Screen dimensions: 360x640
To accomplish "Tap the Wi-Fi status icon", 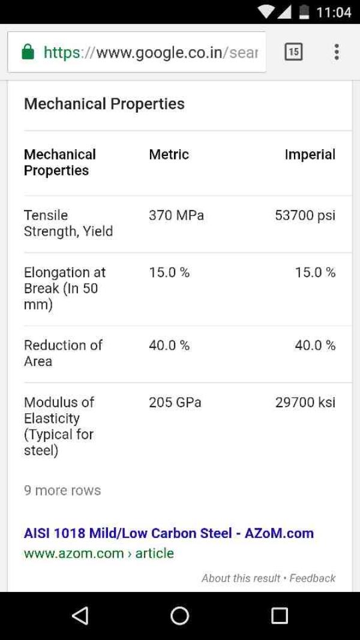I will coord(265,12).
